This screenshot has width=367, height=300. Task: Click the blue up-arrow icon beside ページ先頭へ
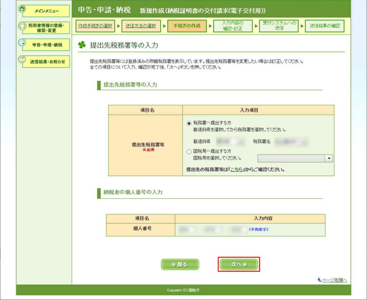pyautogui.click(x=319, y=280)
